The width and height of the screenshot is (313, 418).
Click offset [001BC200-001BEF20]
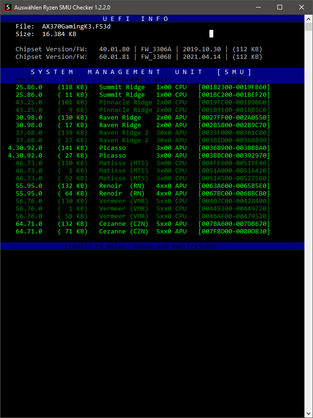pos(234,94)
